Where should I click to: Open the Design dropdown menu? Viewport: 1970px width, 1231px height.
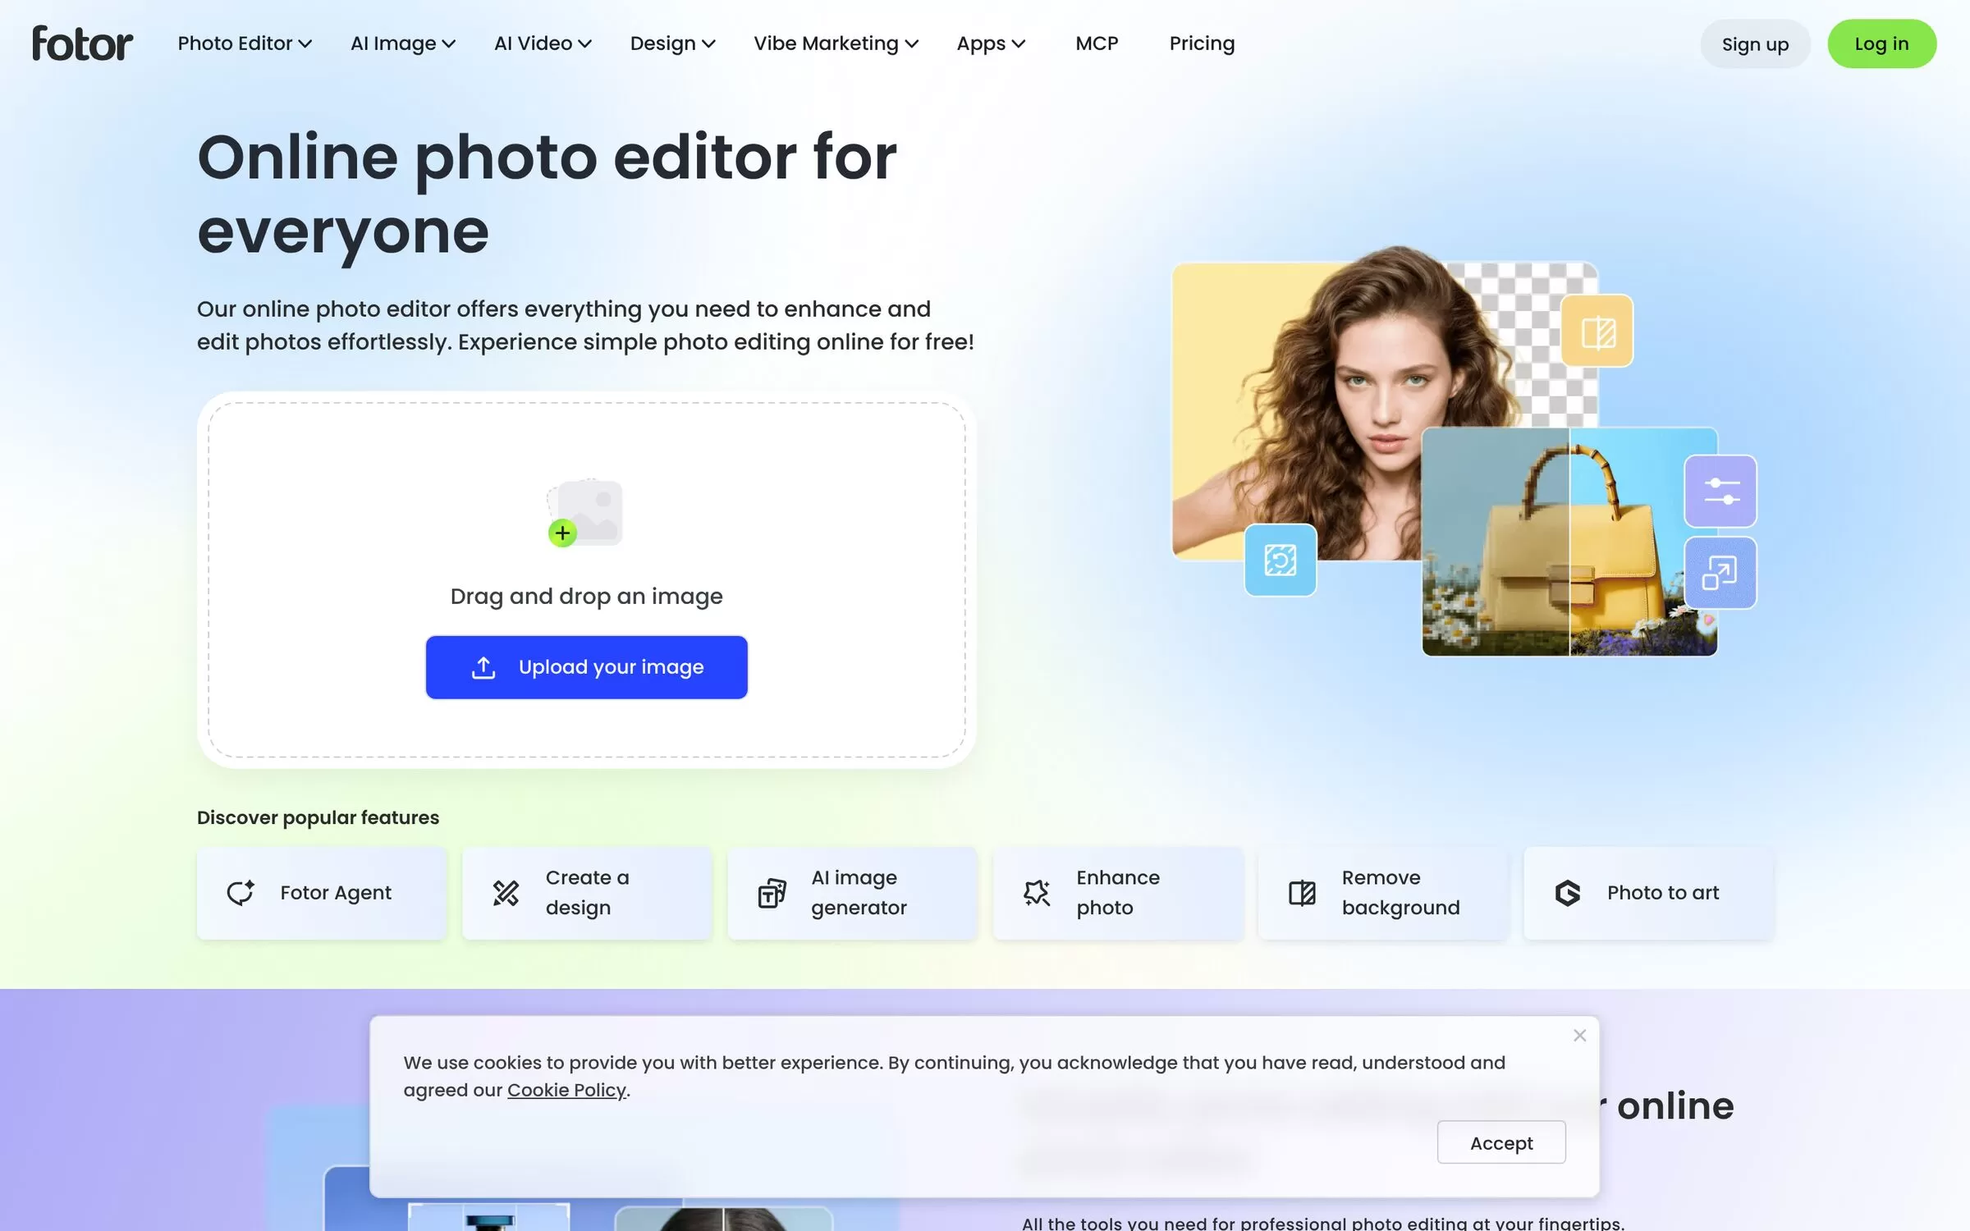(x=672, y=43)
